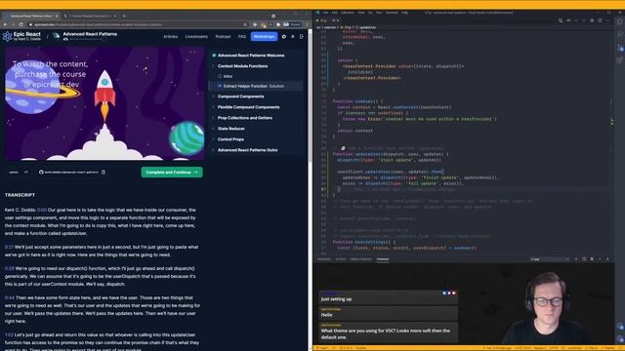Select Extract Helper Function Solution lesson
This screenshot has height=351, width=625.
tap(256, 86)
